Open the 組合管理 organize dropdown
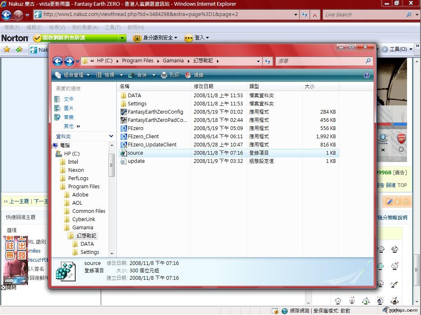Screen dimensions: 421x315 [72, 75]
